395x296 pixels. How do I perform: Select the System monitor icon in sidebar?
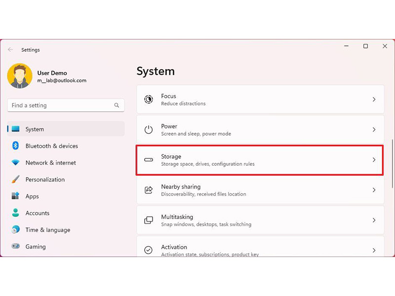(x=16, y=129)
